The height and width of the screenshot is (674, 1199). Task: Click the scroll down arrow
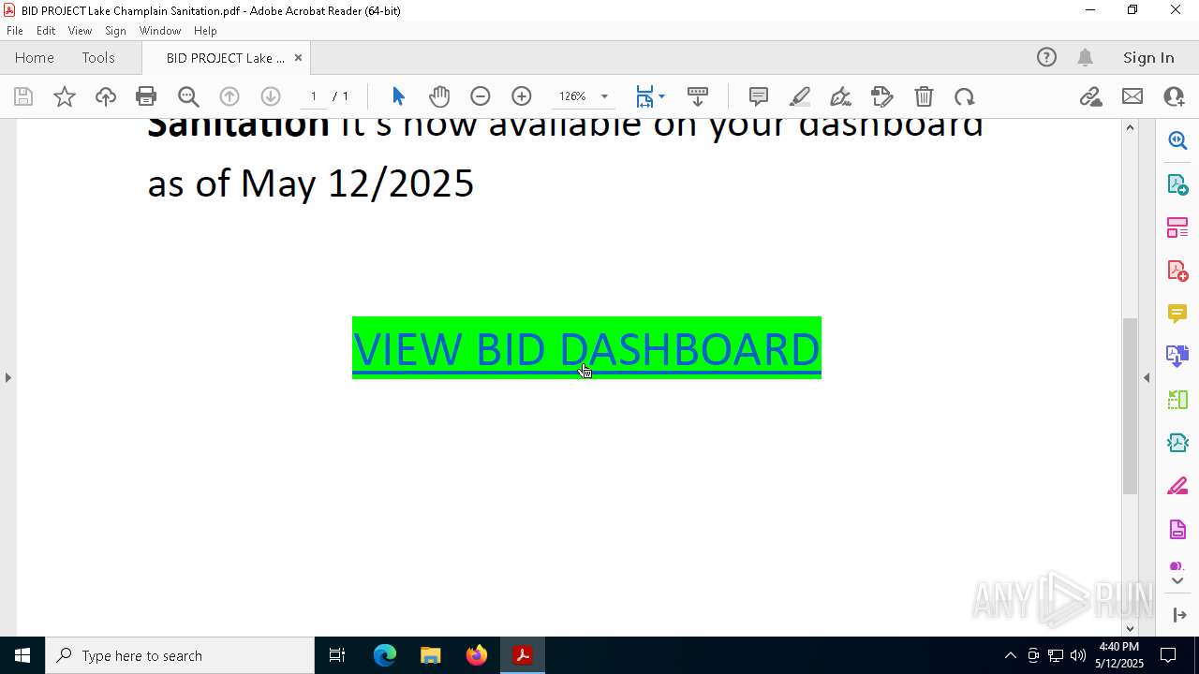[1130, 628]
